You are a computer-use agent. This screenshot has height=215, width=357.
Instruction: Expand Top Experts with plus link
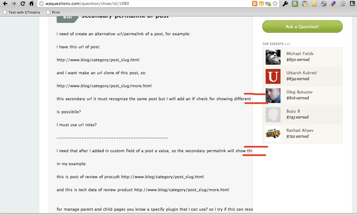point(287,44)
